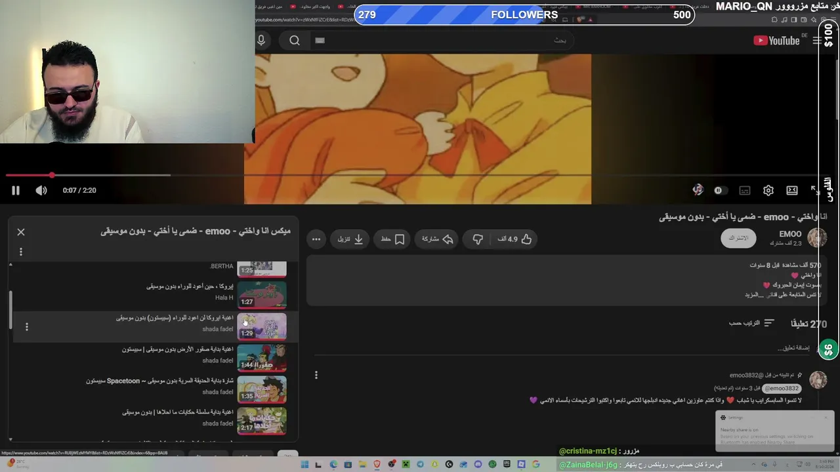Click the YouTube search magnifier icon

[295, 41]
